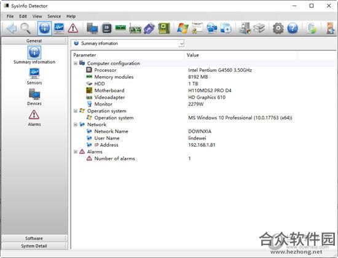The width and height of the screenshot is (338, 258).
Task: Collapse the Computer configuration tree node
Action: click(x=76, y=63)
